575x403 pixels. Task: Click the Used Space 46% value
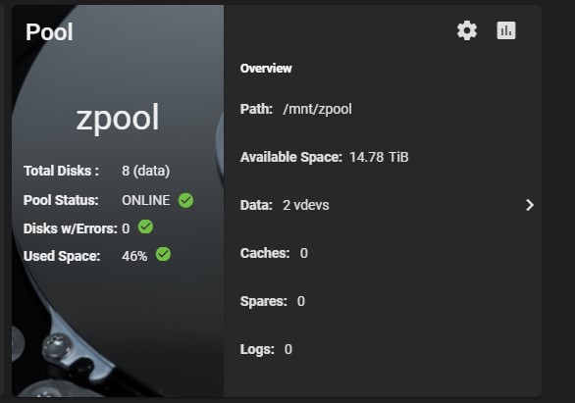134,256
